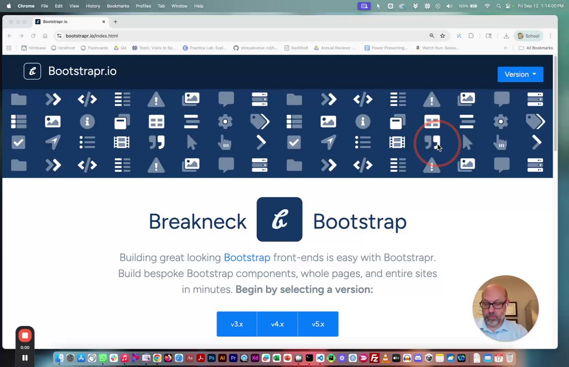Click the Bootstrapr.io header brand text
The image size is (569, 367).
tap(82, 71)
